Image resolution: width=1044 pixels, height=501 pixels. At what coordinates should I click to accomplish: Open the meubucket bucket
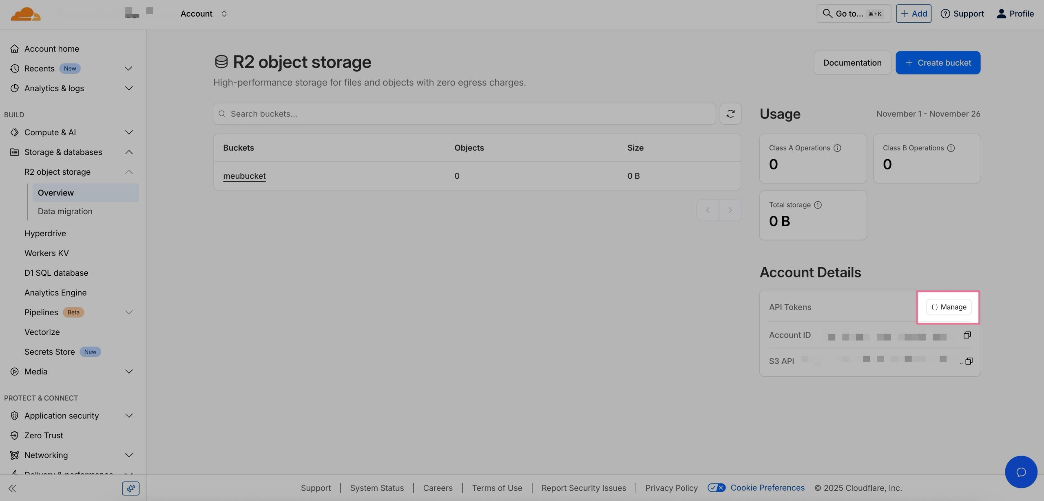[244, 176]
